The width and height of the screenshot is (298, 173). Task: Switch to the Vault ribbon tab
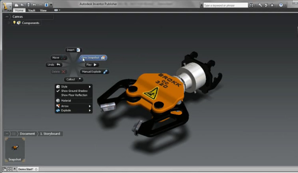32,10
